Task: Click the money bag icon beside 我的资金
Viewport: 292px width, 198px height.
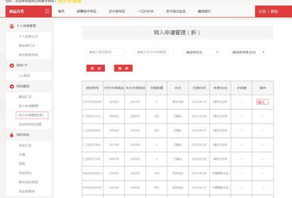Action: 12,135
